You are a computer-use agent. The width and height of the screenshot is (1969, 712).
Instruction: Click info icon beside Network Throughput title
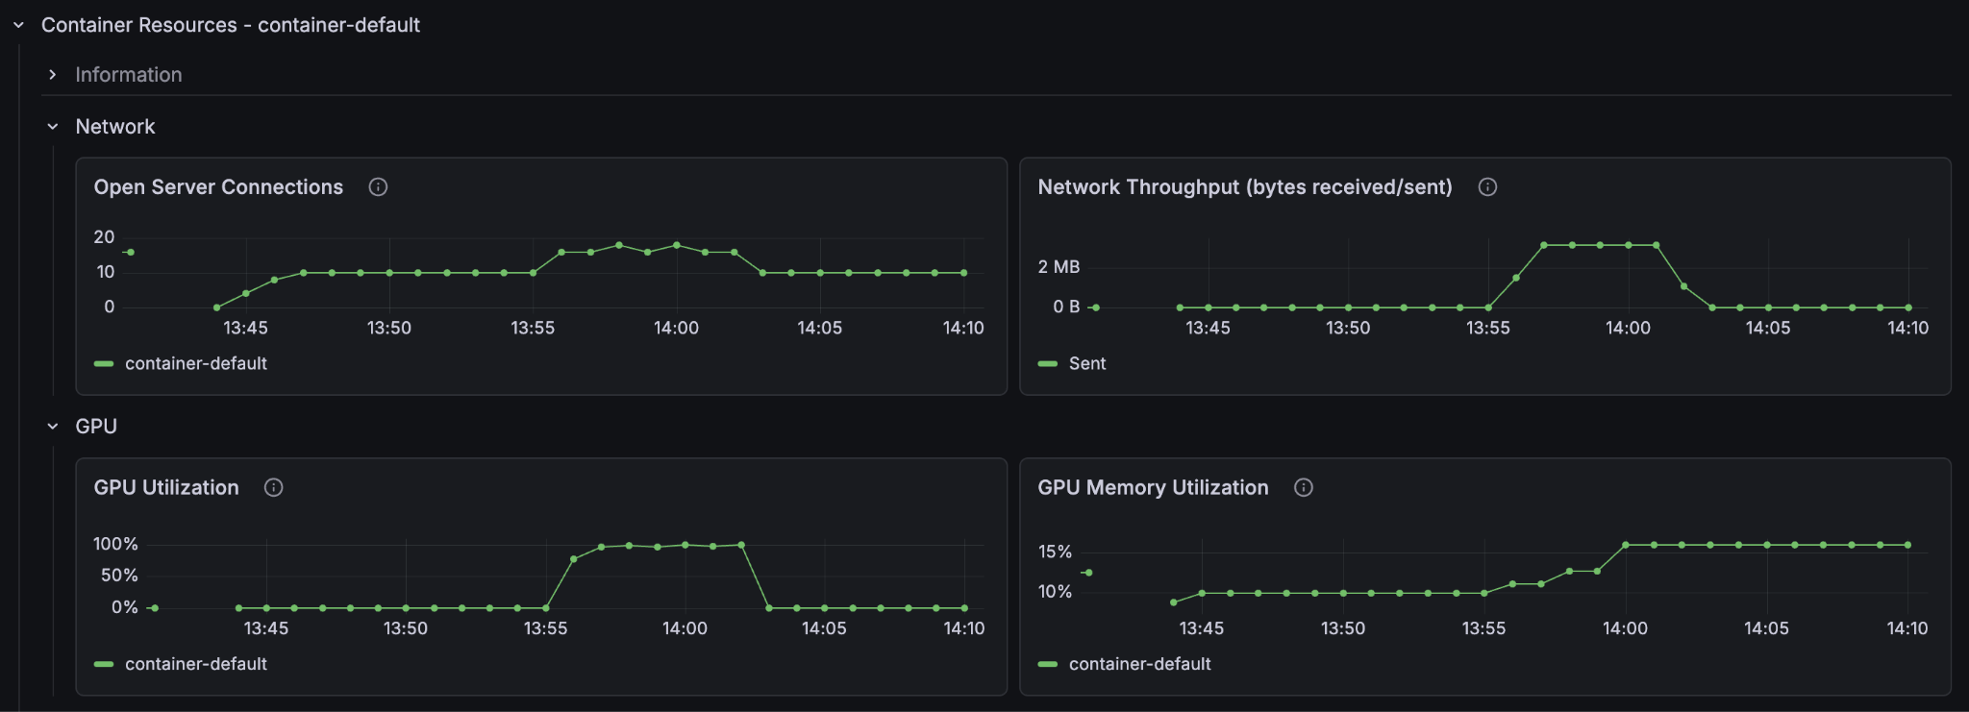(x=1487, y=187)
